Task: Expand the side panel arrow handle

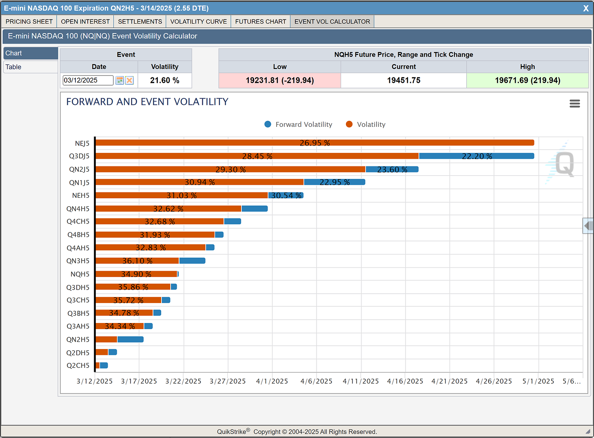Action: pyautogui.click(x=588, y=226)
